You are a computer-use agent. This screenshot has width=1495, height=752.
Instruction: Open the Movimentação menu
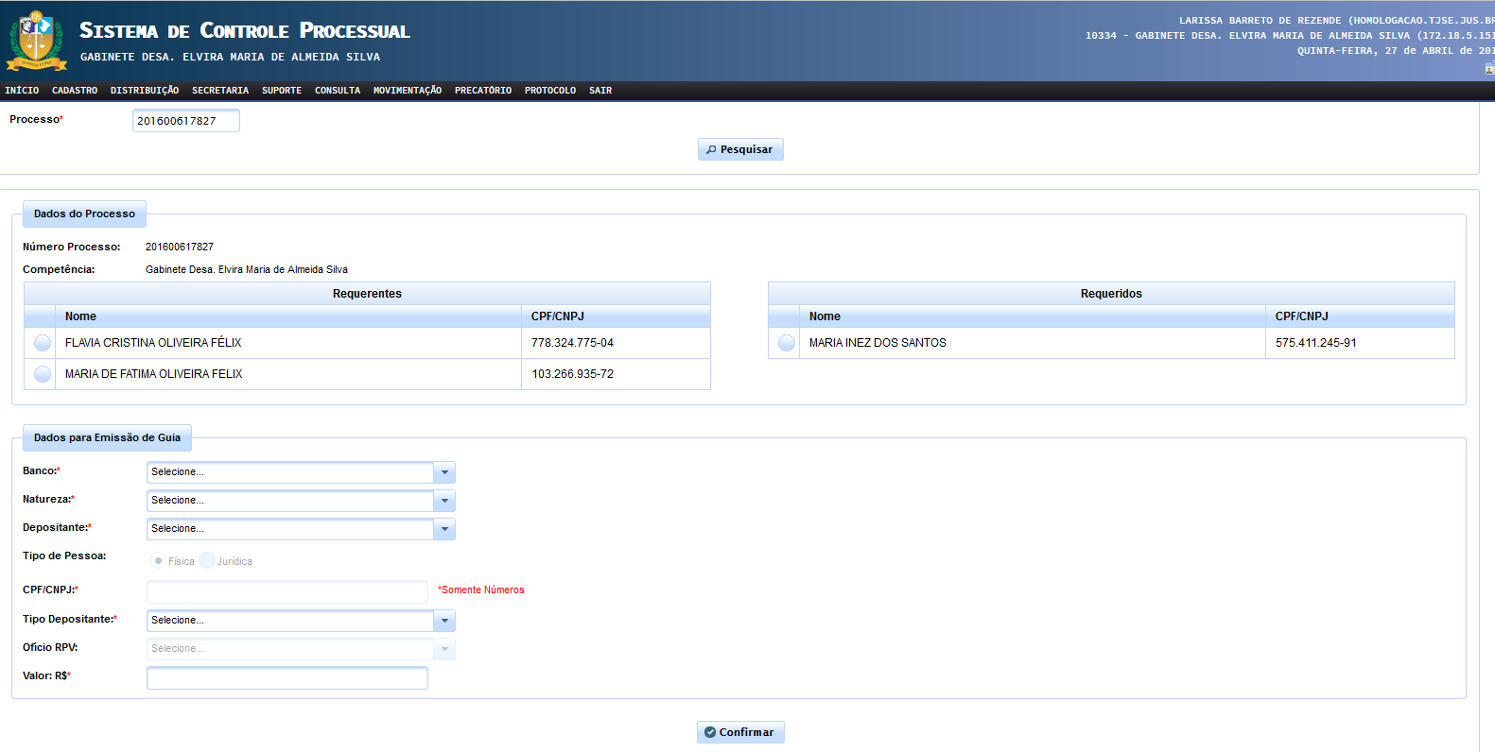coord(407,91)
